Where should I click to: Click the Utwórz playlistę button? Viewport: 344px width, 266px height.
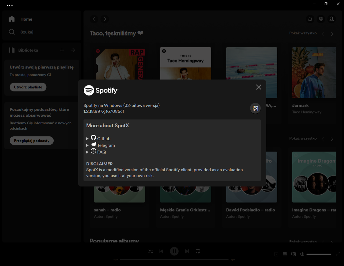pos(28,87)
